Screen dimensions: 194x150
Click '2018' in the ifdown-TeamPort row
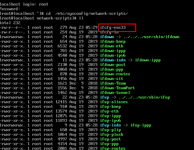pyautogui.click(x=93, y=88)
